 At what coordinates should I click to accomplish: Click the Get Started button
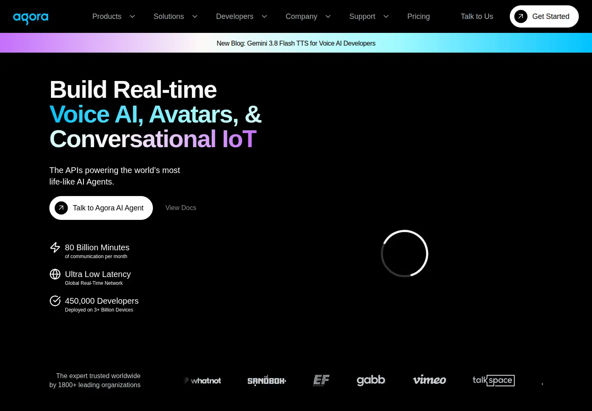pyautogui.click(x=544, y=16)
